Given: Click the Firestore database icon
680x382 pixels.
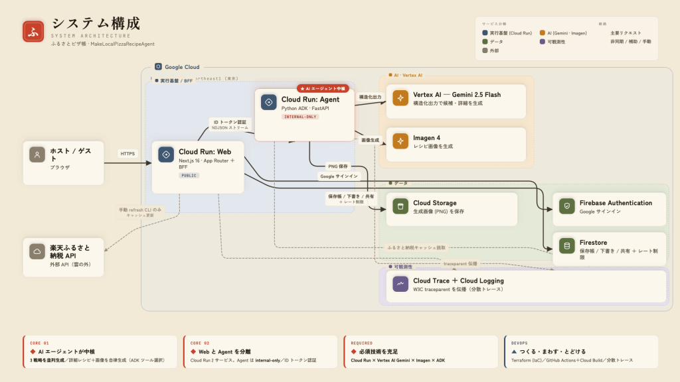Looking at the screenshot, I should [x=567, y=246].
